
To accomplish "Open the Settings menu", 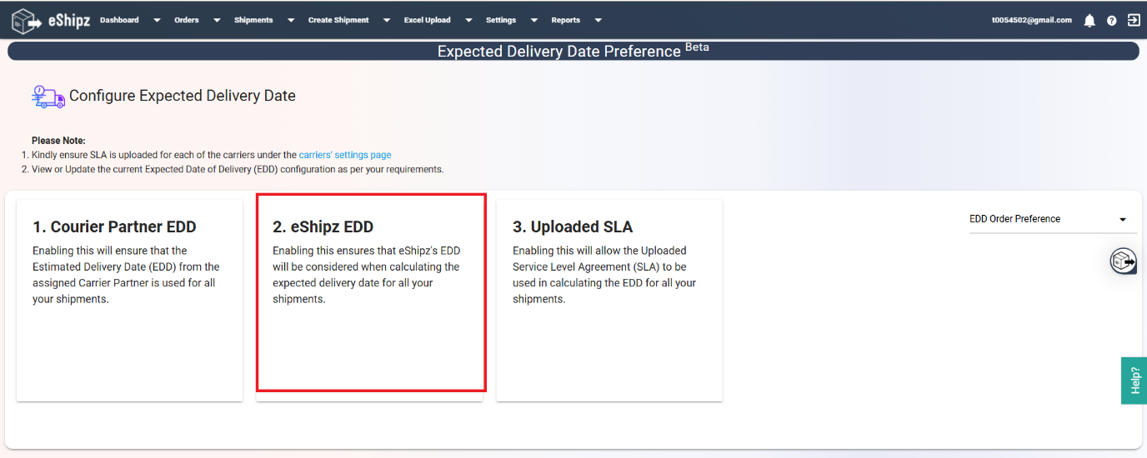I will pos(501,20).
